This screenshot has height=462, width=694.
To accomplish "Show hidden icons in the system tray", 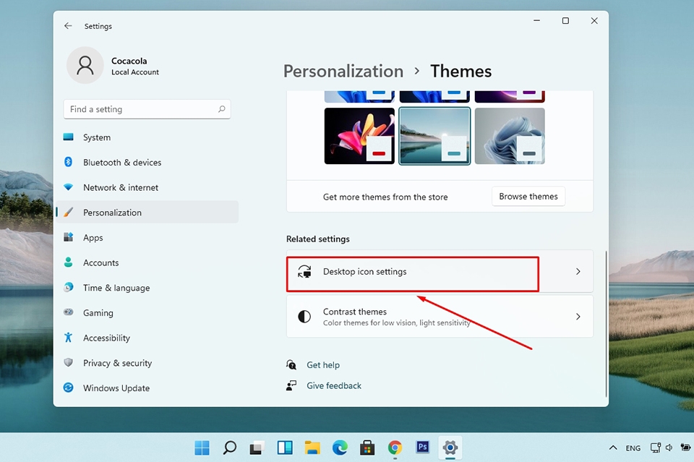I will [613, 448].
